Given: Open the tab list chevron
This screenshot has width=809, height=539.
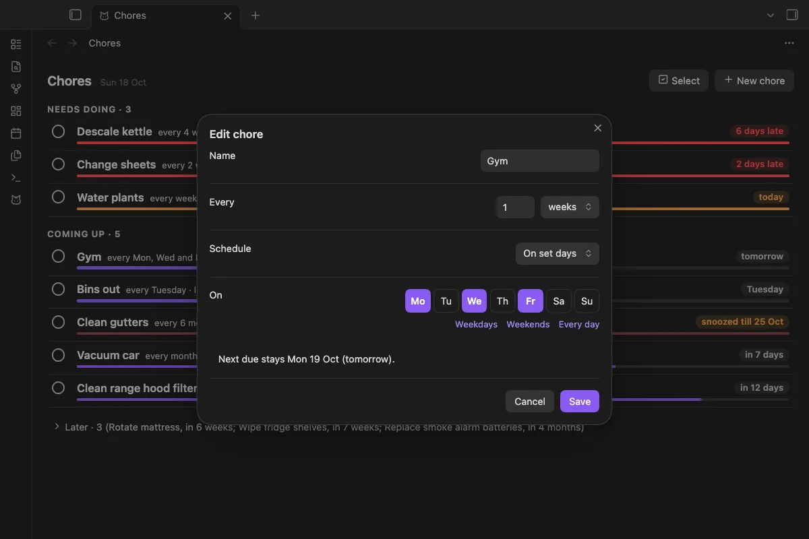Looking at the screenshot, I should point(771,15).
